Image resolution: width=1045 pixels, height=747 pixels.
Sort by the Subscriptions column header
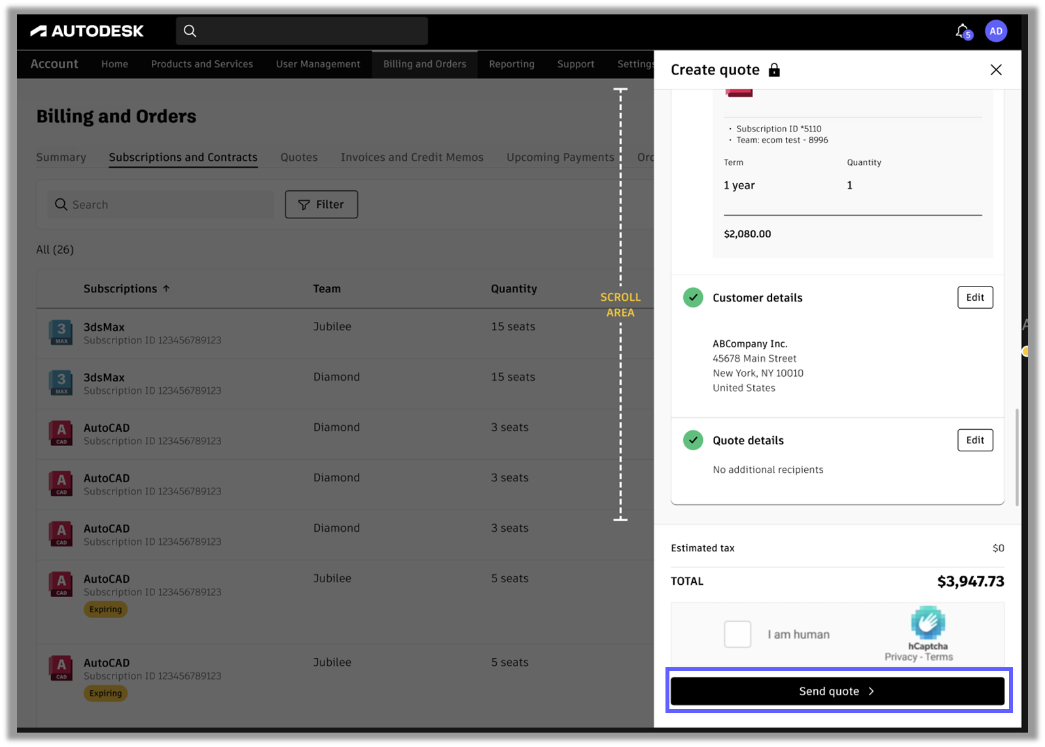point(120,288)
